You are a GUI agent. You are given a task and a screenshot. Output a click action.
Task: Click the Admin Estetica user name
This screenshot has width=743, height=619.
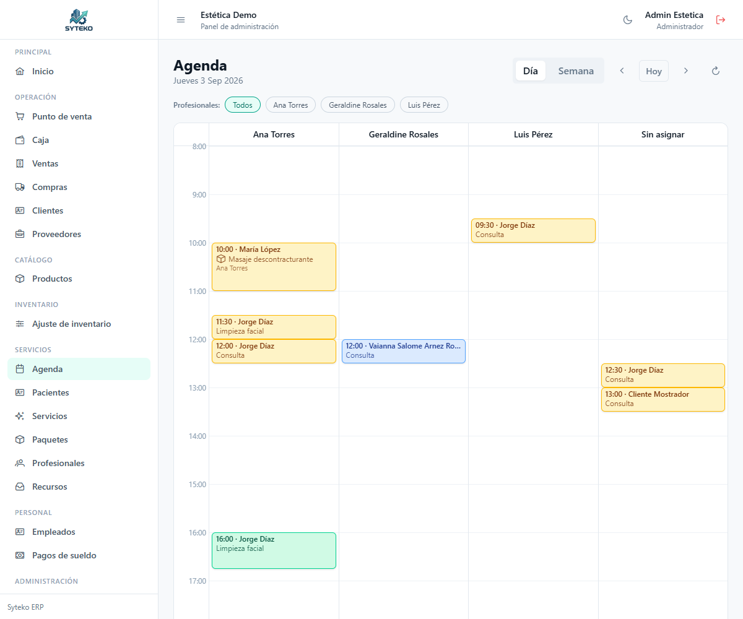tap(674, 15)
